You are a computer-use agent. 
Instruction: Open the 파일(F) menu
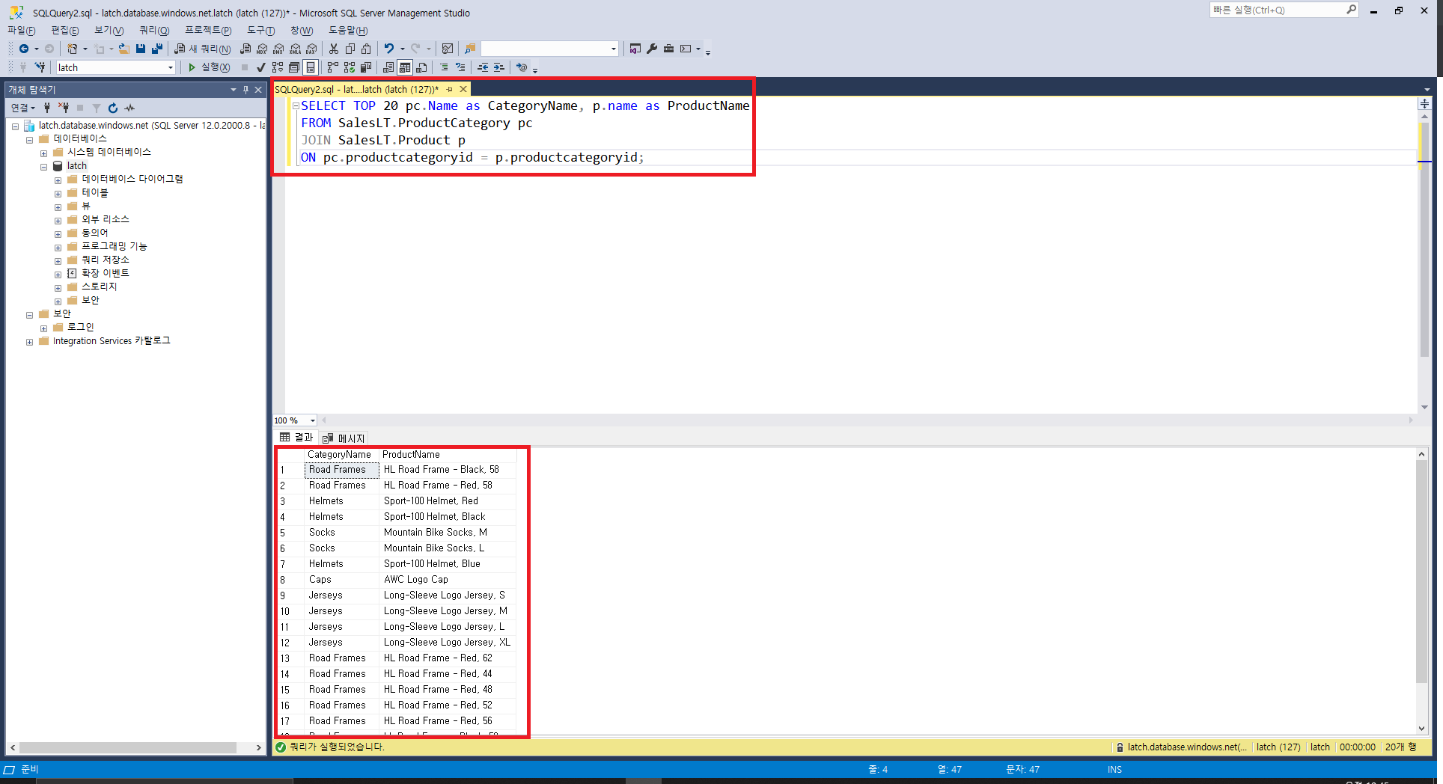coord(21,30)
